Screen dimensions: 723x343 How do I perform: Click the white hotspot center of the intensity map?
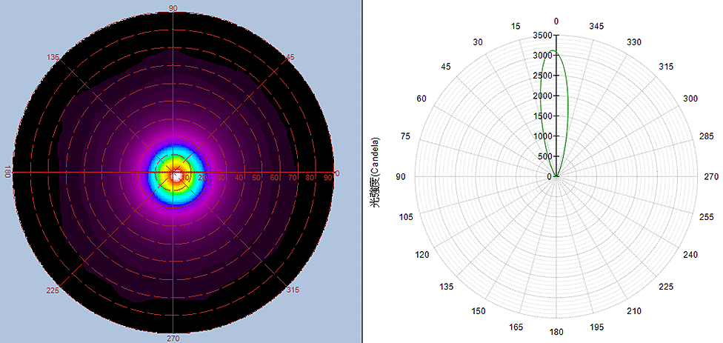tap(176, 175)
